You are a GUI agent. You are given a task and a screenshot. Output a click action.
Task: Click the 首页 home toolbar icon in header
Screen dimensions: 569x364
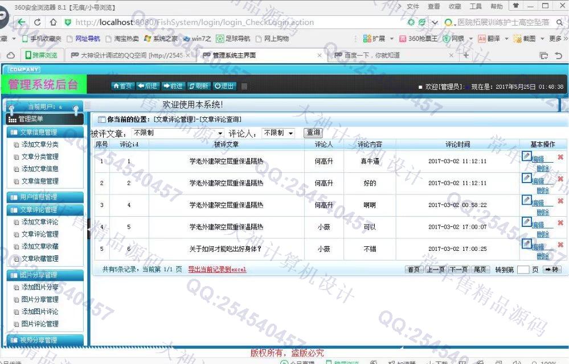(122, 86)
